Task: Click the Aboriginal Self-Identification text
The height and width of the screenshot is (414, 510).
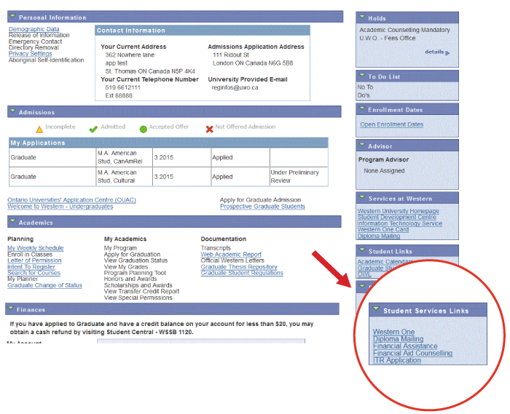Action: tap(46, 60)
